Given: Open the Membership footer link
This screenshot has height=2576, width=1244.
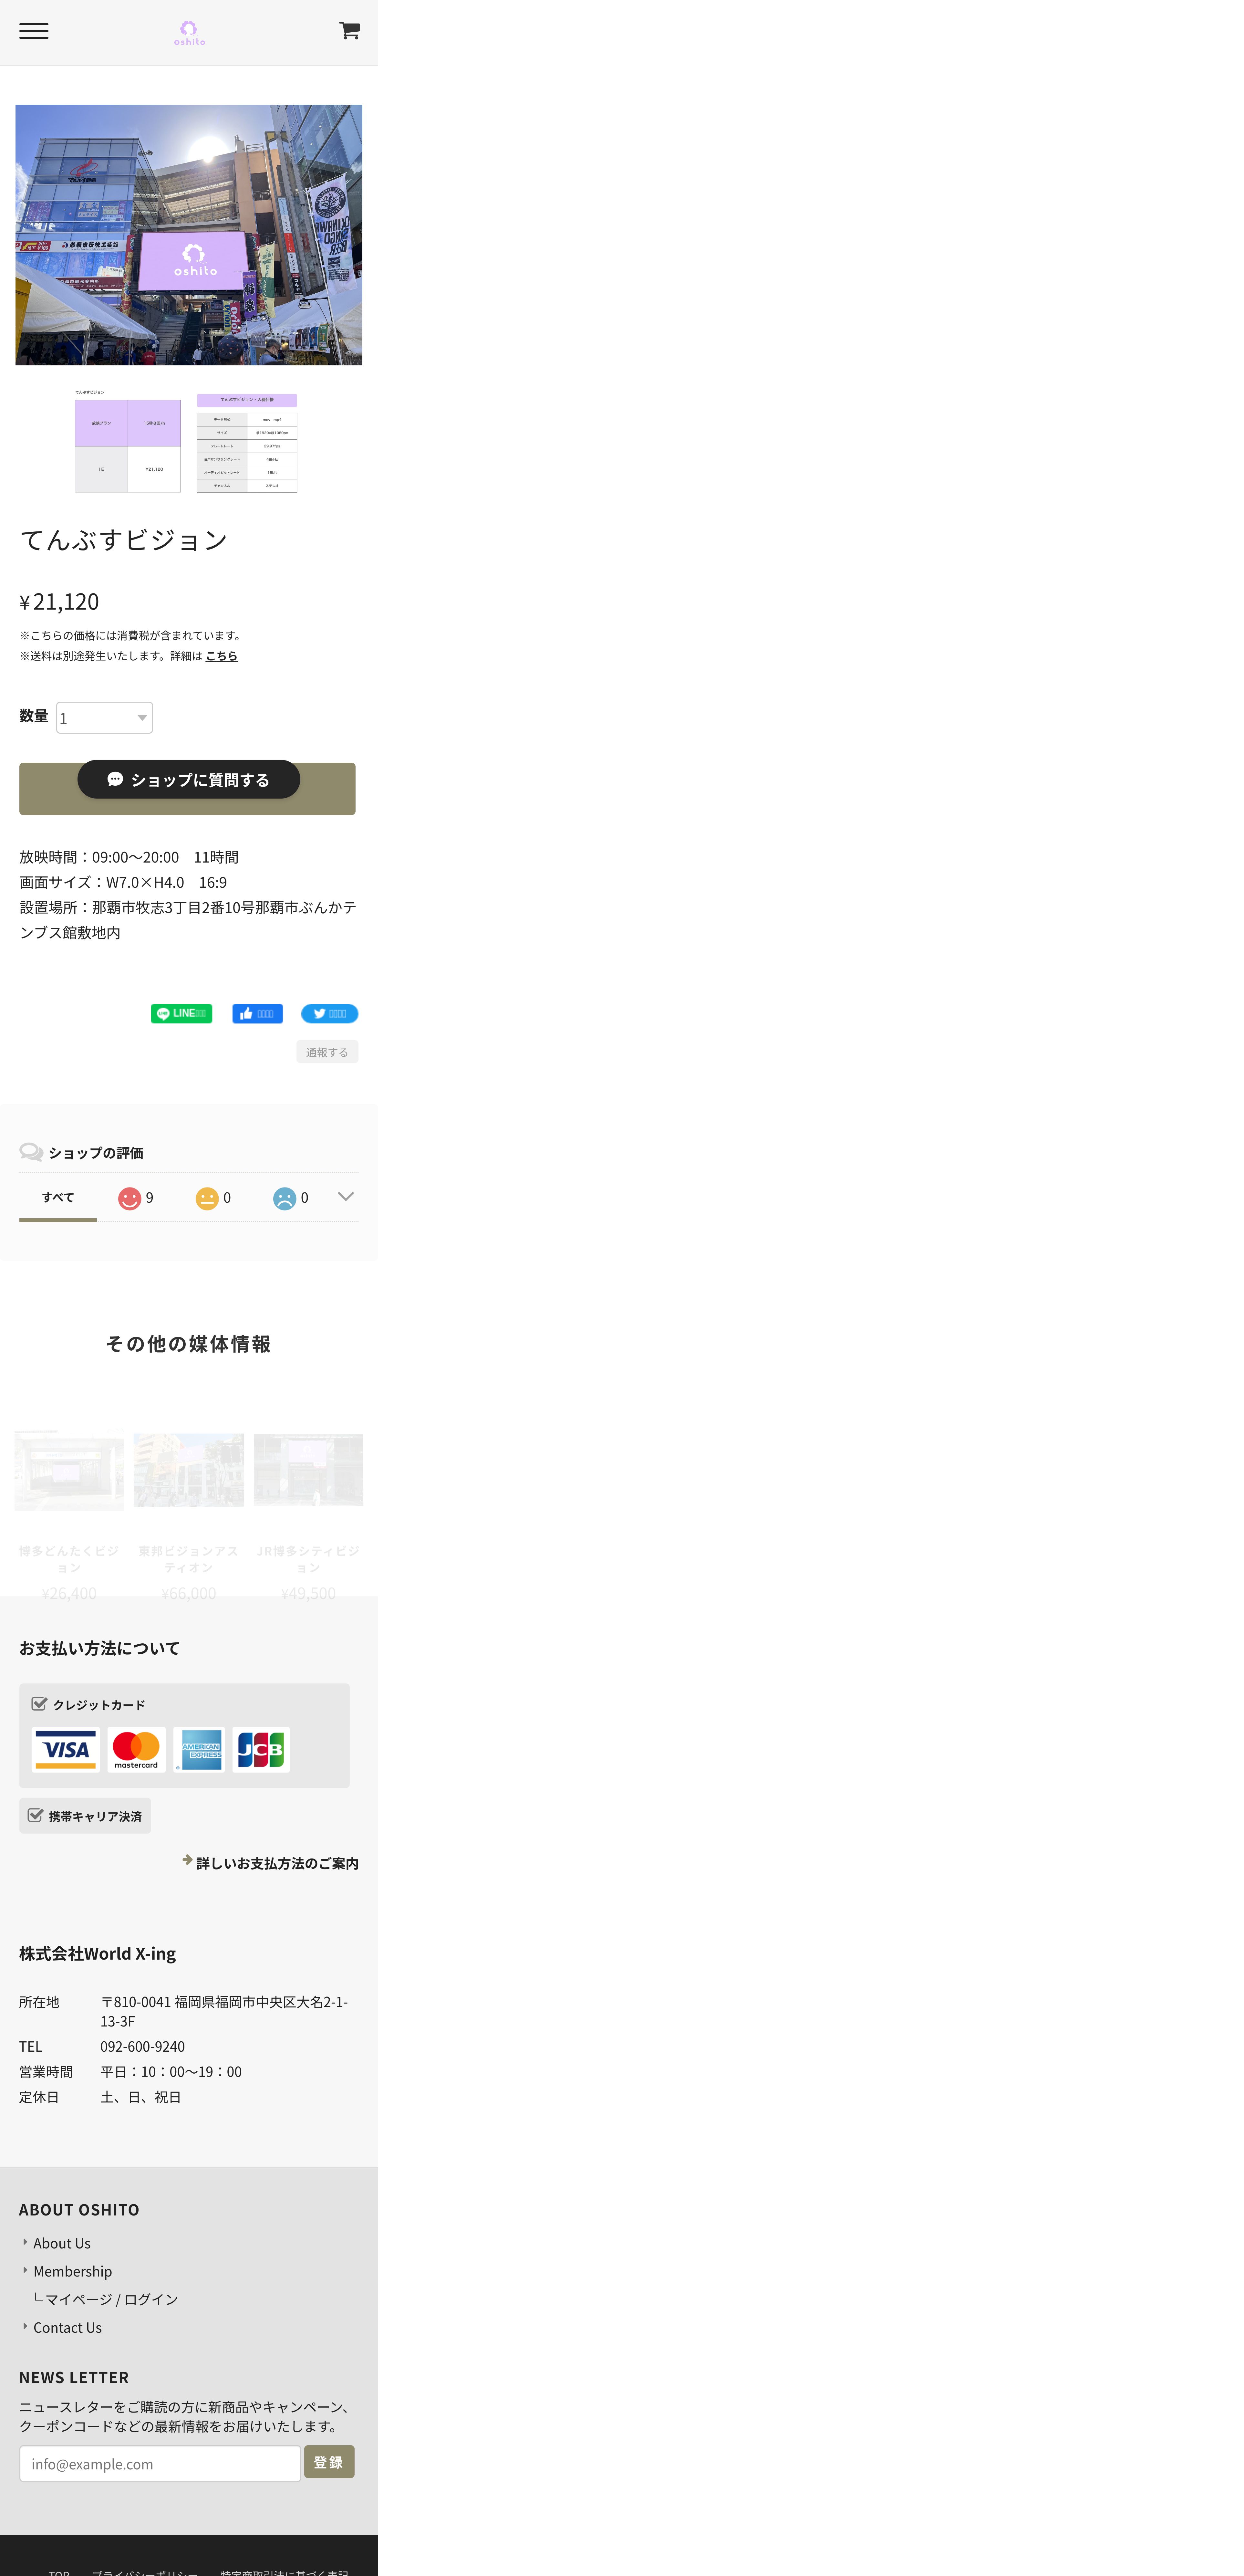Looking at the screenshot, I should click(x=72, y=2271).
